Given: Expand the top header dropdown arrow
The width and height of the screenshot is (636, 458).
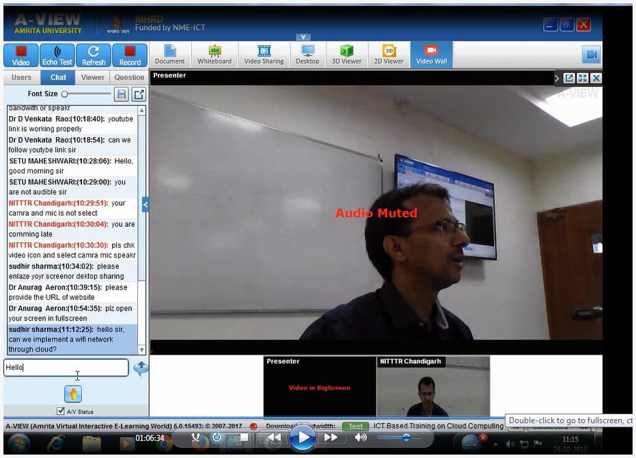Looking at the screenshot, I should 303,37.
